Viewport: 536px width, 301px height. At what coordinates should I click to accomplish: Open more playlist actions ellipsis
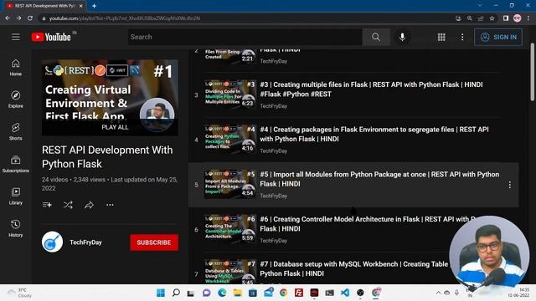(110, 205)
